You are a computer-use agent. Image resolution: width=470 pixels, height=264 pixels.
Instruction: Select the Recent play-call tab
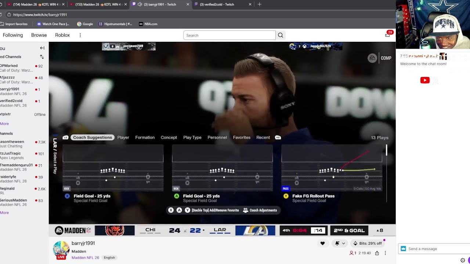click(263, 137)
